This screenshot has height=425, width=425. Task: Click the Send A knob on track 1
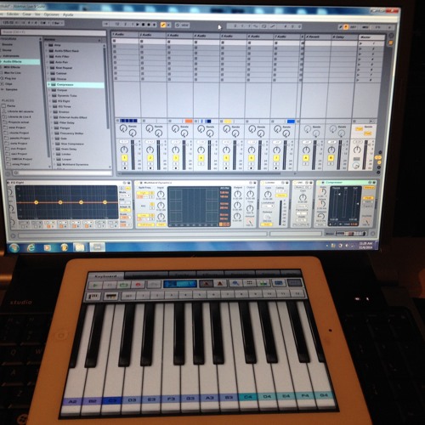(x=122, y=128)
